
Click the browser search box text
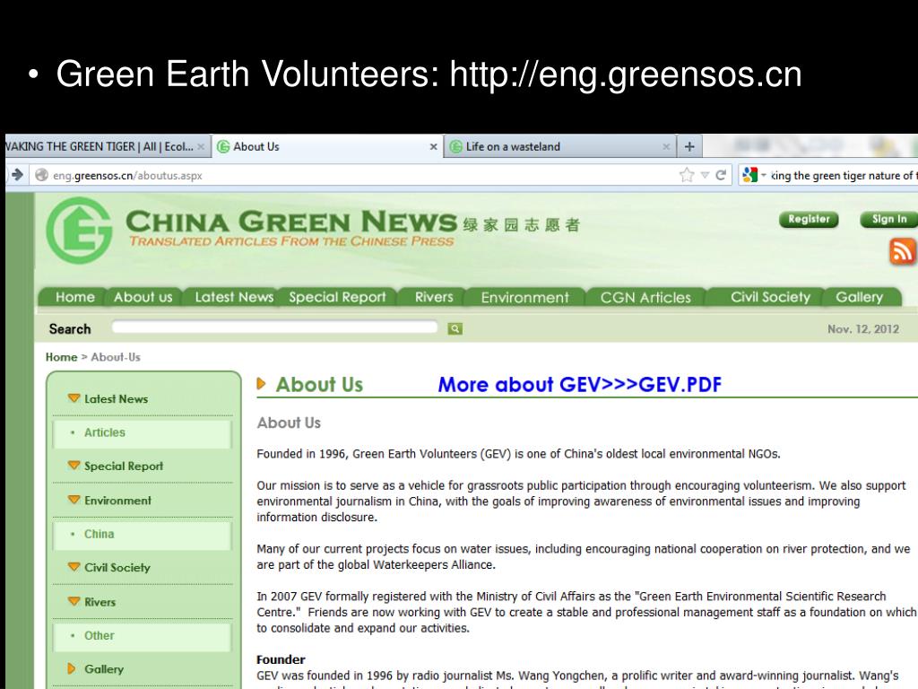tap(843, 175)
